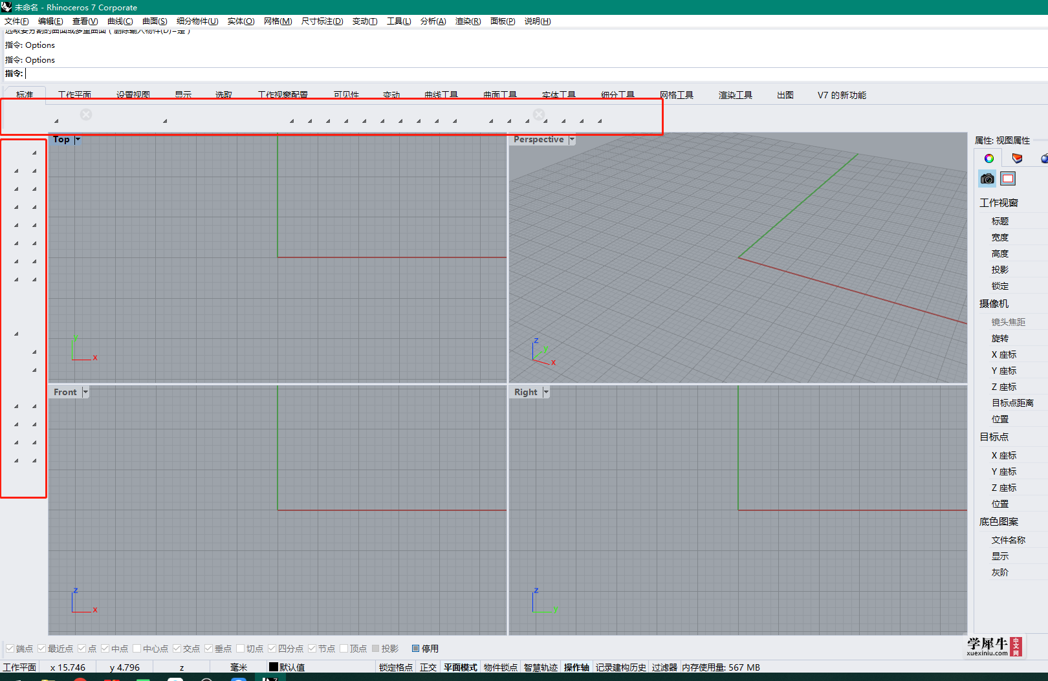The image size is (1048, 681).
Task: Select the camera viewport properties icon
Action: pyautogui.click(x=987, y=178)
